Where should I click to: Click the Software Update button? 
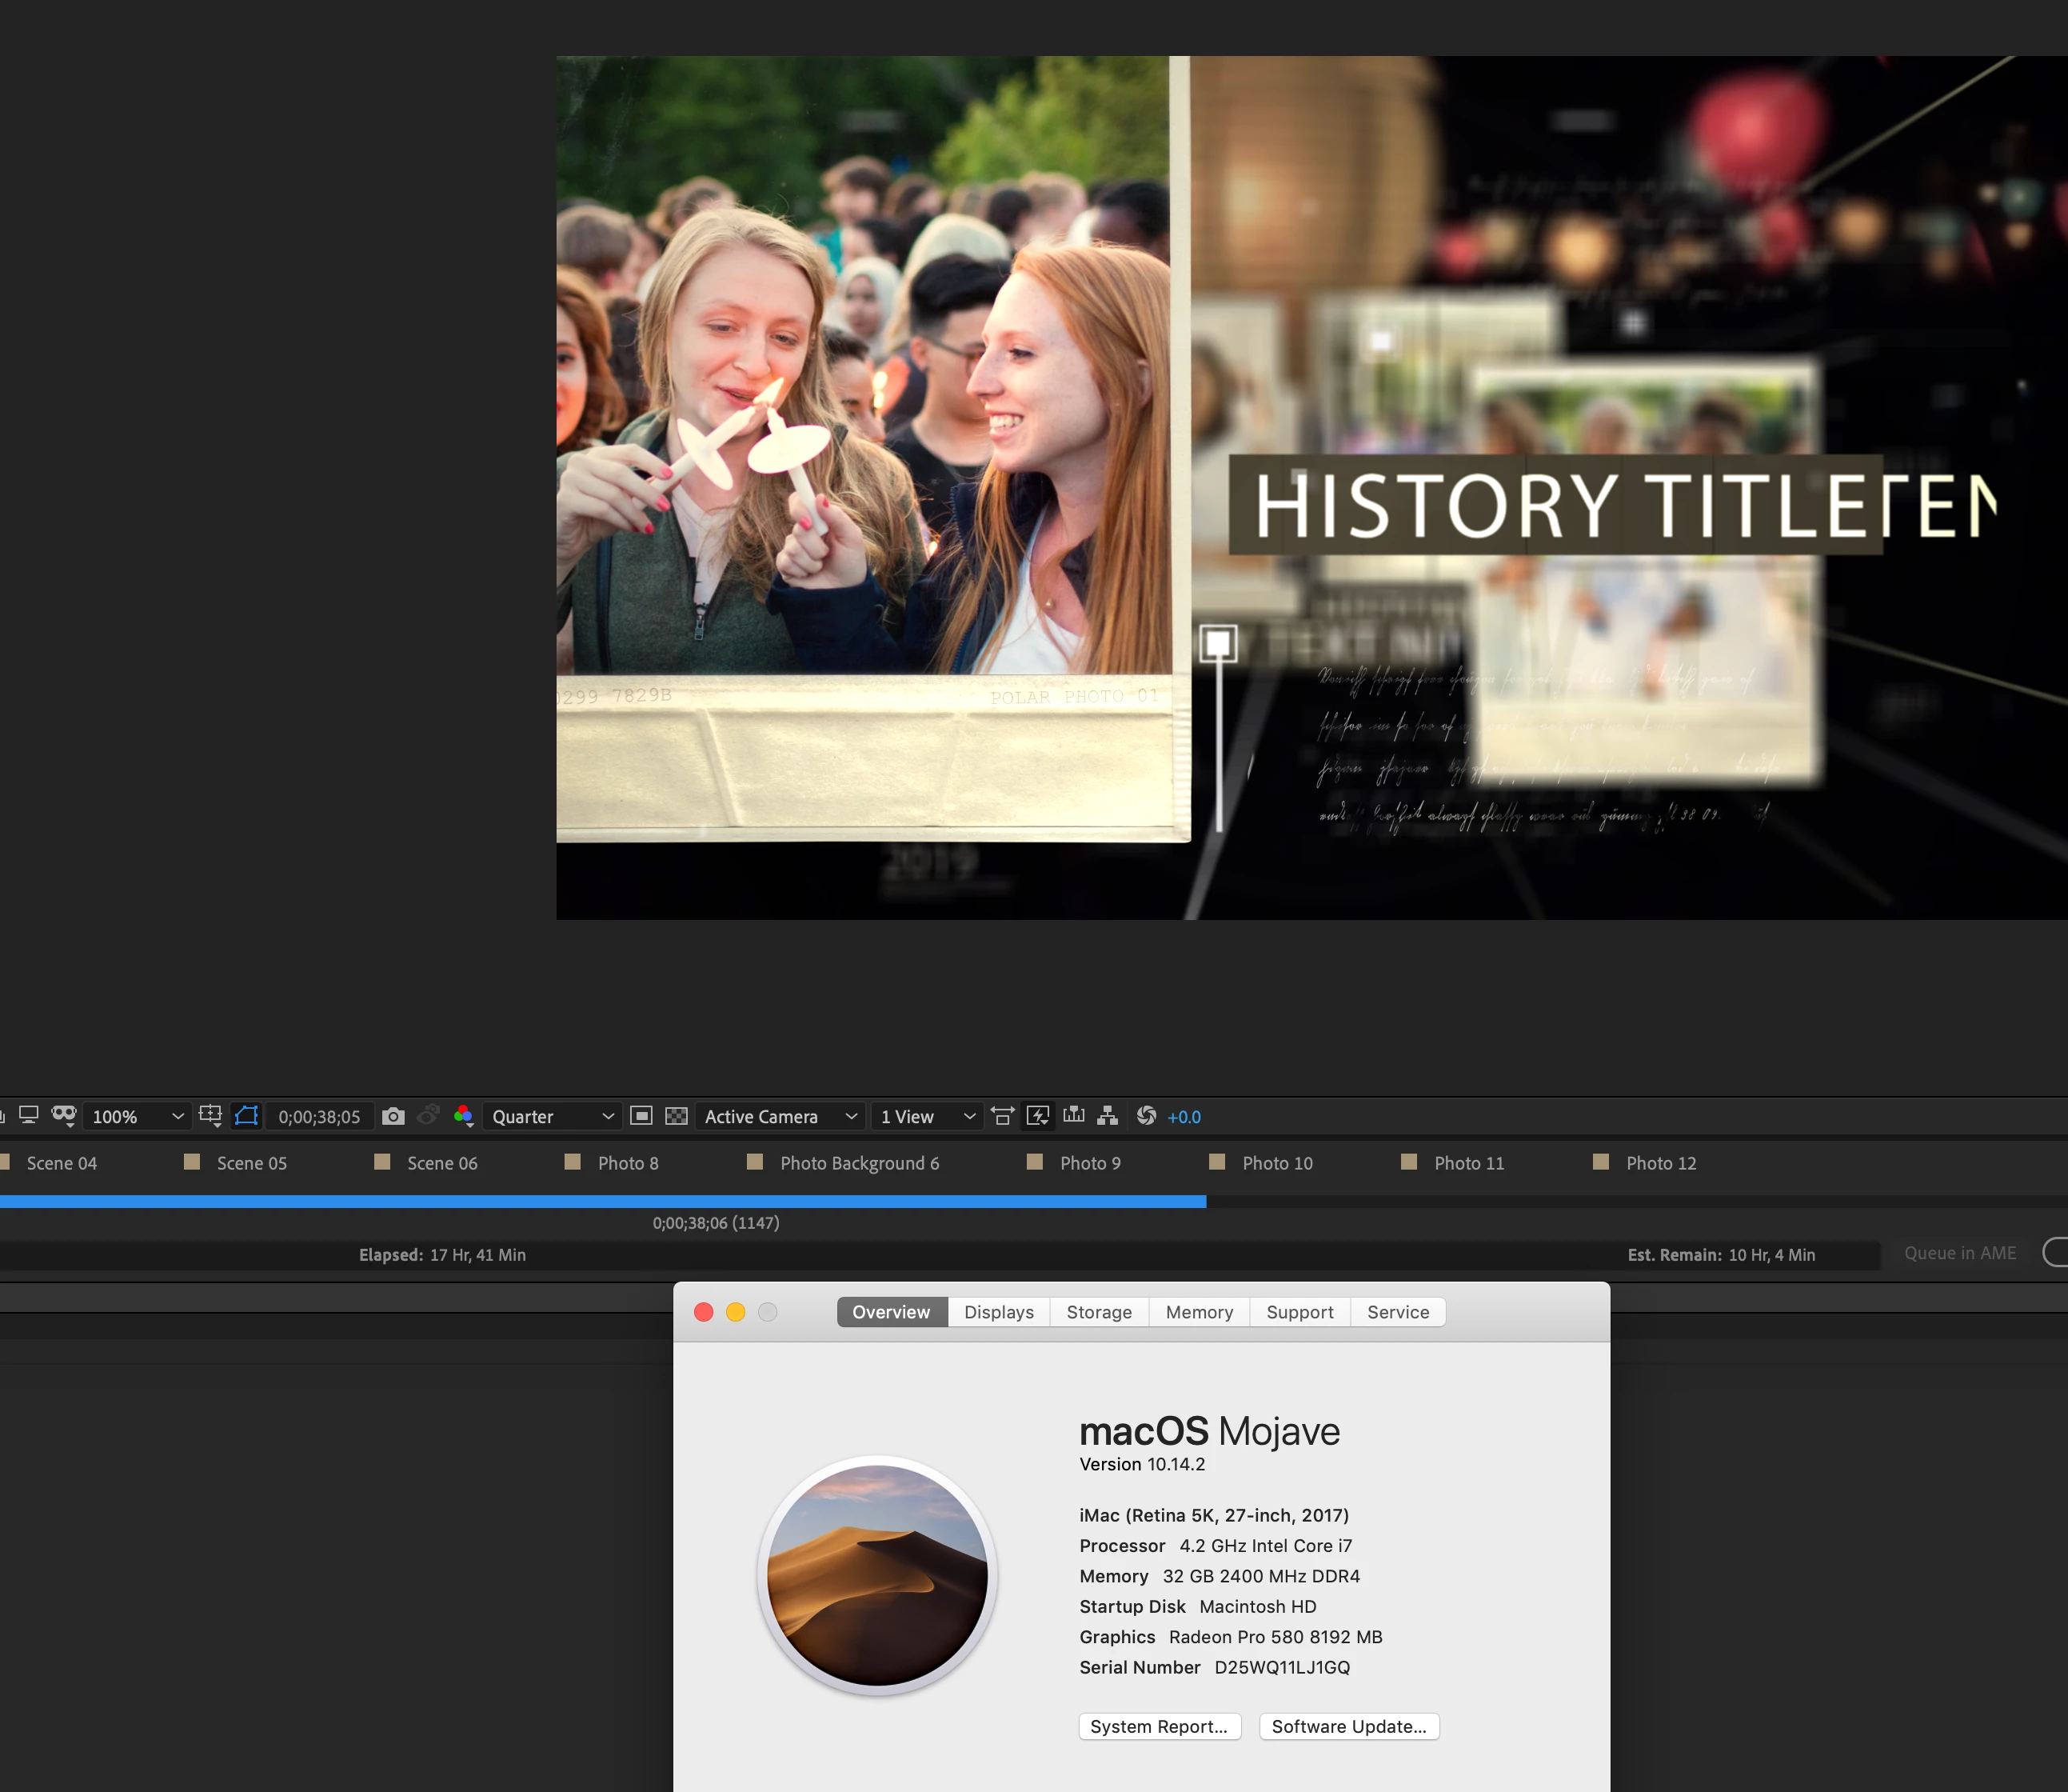1348,1726
